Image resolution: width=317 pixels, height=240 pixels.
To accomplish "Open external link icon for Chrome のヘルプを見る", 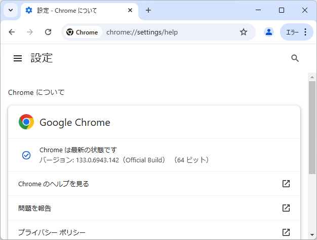I will click(x=286, y=184).
